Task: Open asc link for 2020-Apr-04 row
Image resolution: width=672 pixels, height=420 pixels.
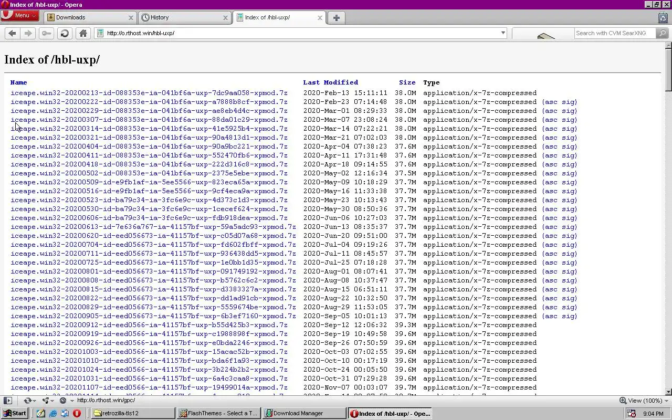Action: click(551, 146)
